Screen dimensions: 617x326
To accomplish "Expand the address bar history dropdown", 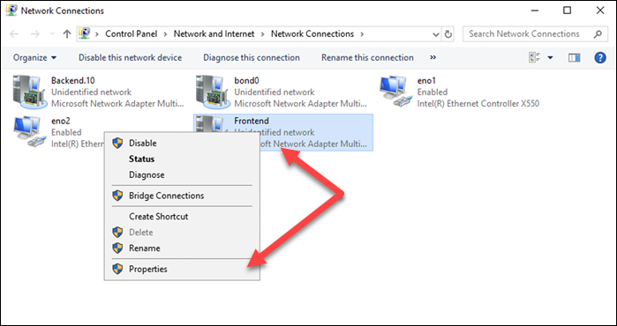I will tap(436, 34).
